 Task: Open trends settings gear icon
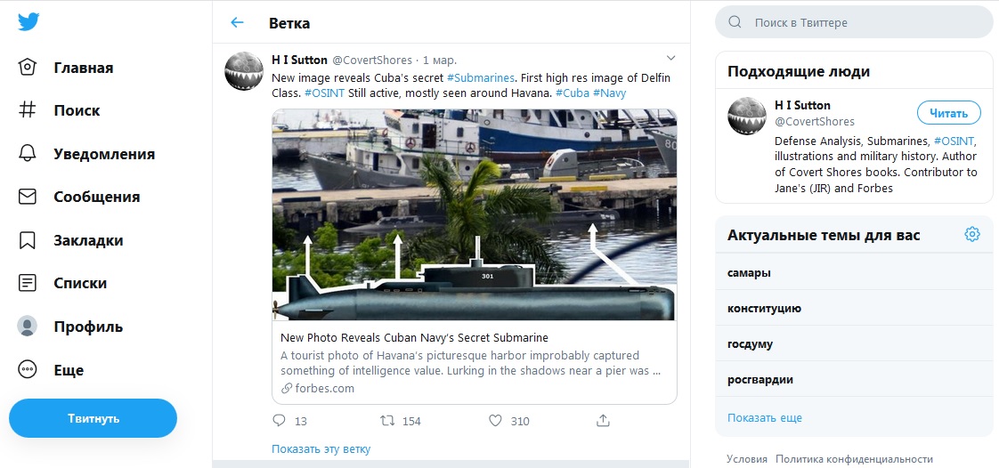[971, 235]
